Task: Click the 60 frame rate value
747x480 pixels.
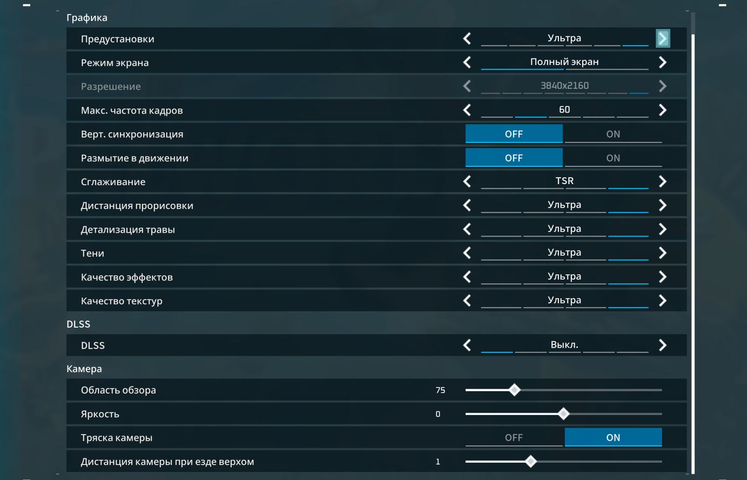Action: (x=564, y=109)
